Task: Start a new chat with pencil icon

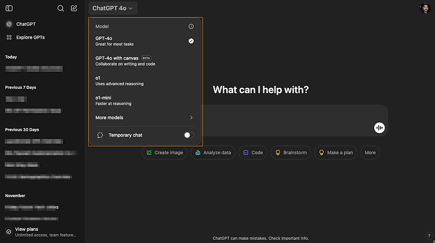Action: (x=74, y=9)
